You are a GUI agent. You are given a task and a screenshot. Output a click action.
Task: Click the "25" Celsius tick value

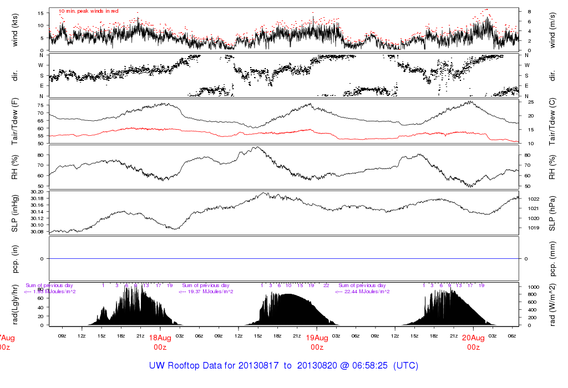[x=531, y=102]
